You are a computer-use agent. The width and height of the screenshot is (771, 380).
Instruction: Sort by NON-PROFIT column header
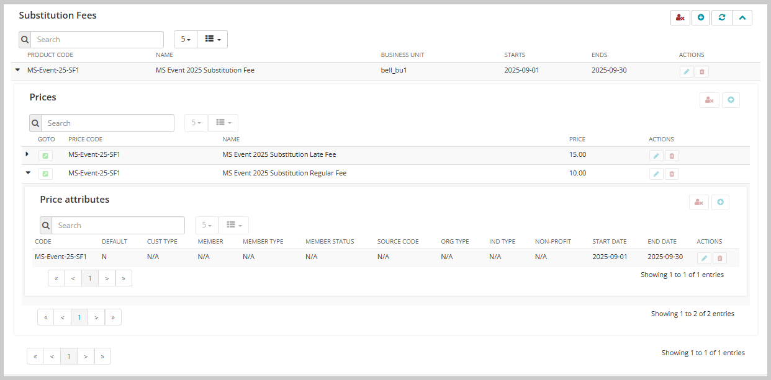coord(553,242)
